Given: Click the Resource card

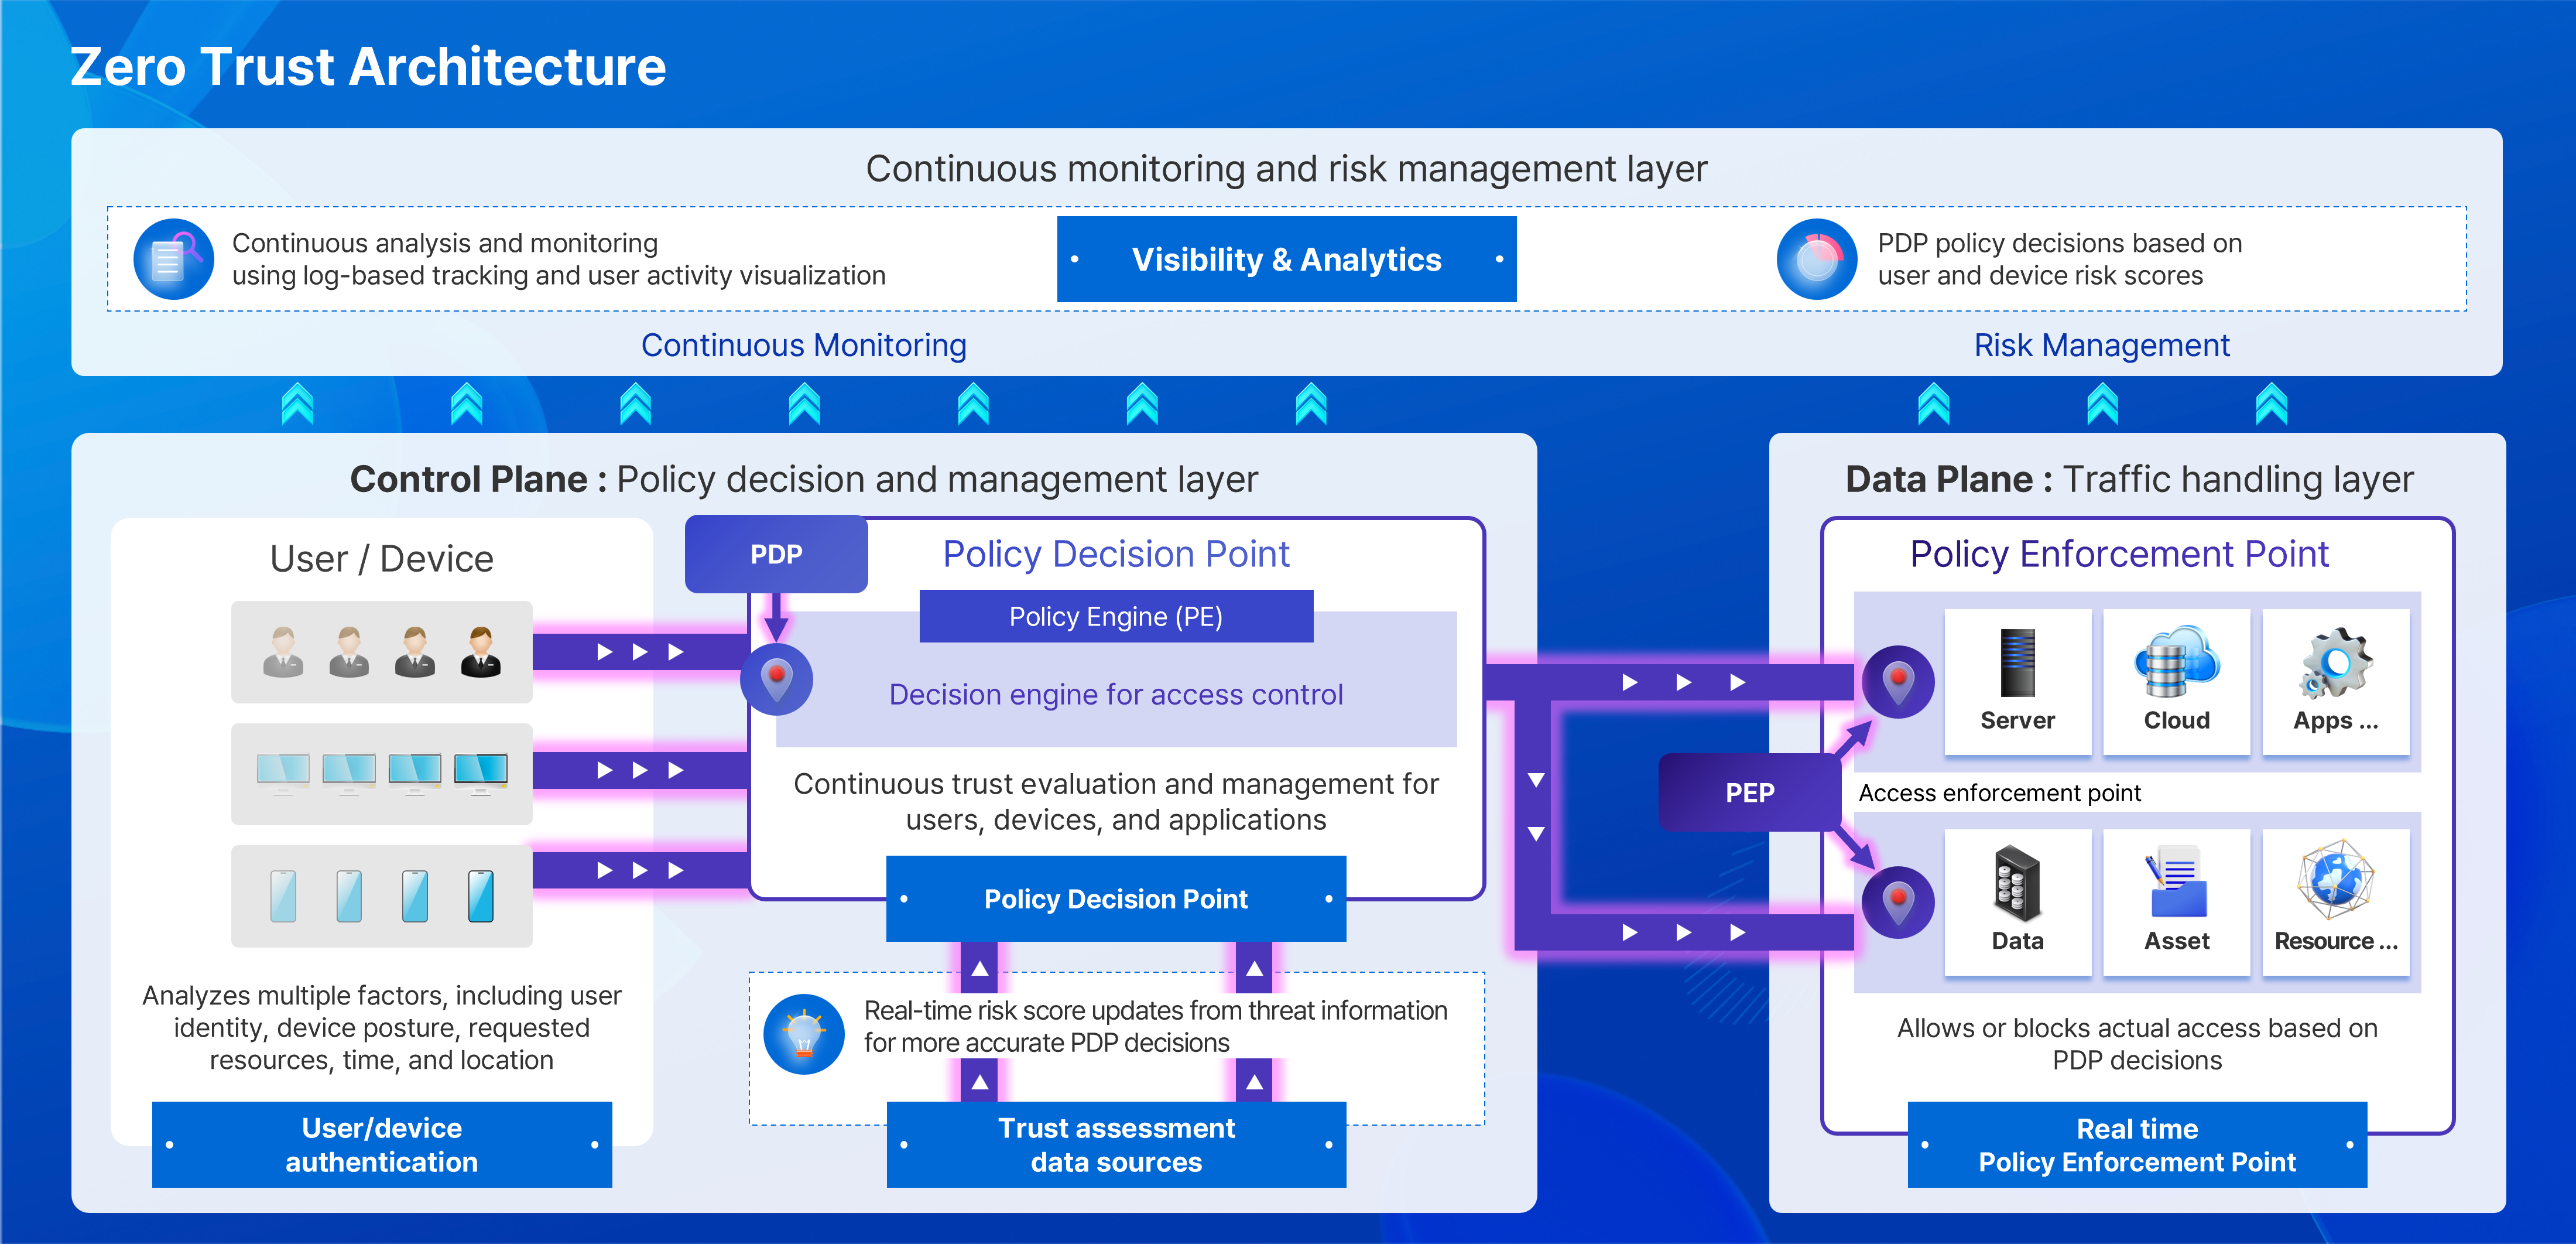Looking at the screenshot, I should pos(2336,902).
